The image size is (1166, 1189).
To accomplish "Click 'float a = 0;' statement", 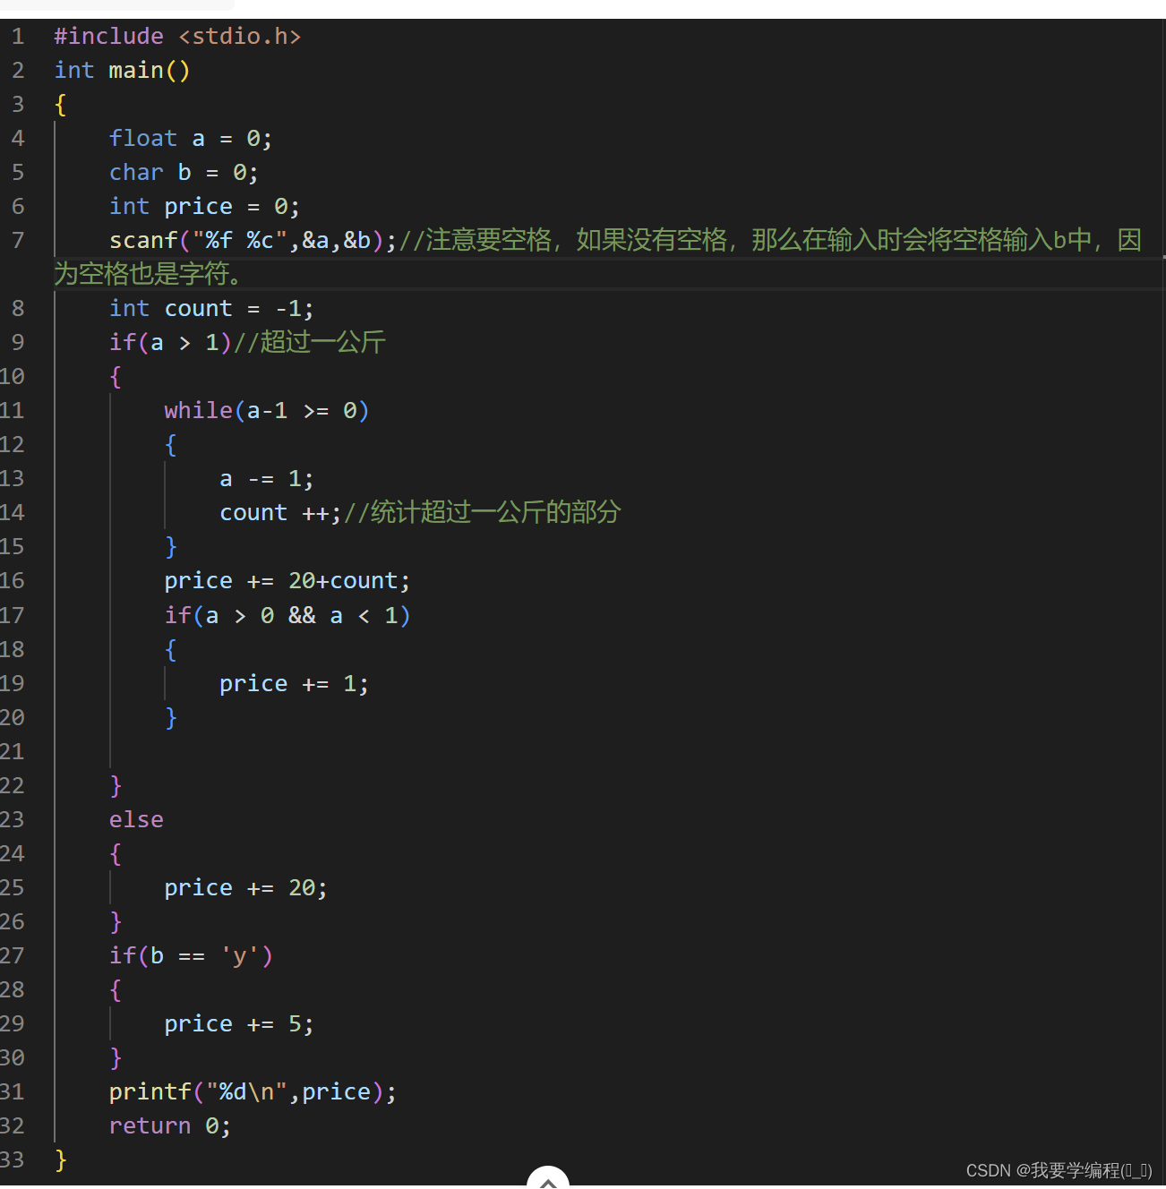I will tap(191, 139).
